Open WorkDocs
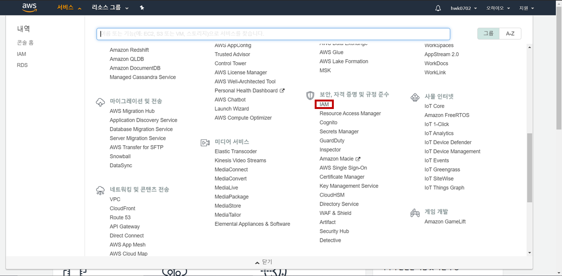The image size is (562, 276). pos(436,63)
